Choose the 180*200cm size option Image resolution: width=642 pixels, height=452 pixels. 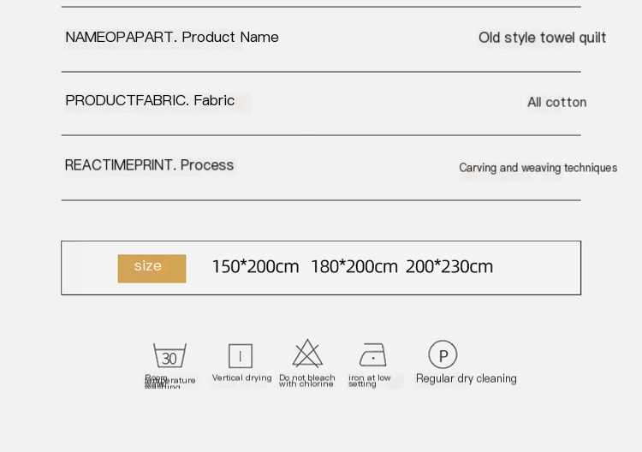click(354, 267)
